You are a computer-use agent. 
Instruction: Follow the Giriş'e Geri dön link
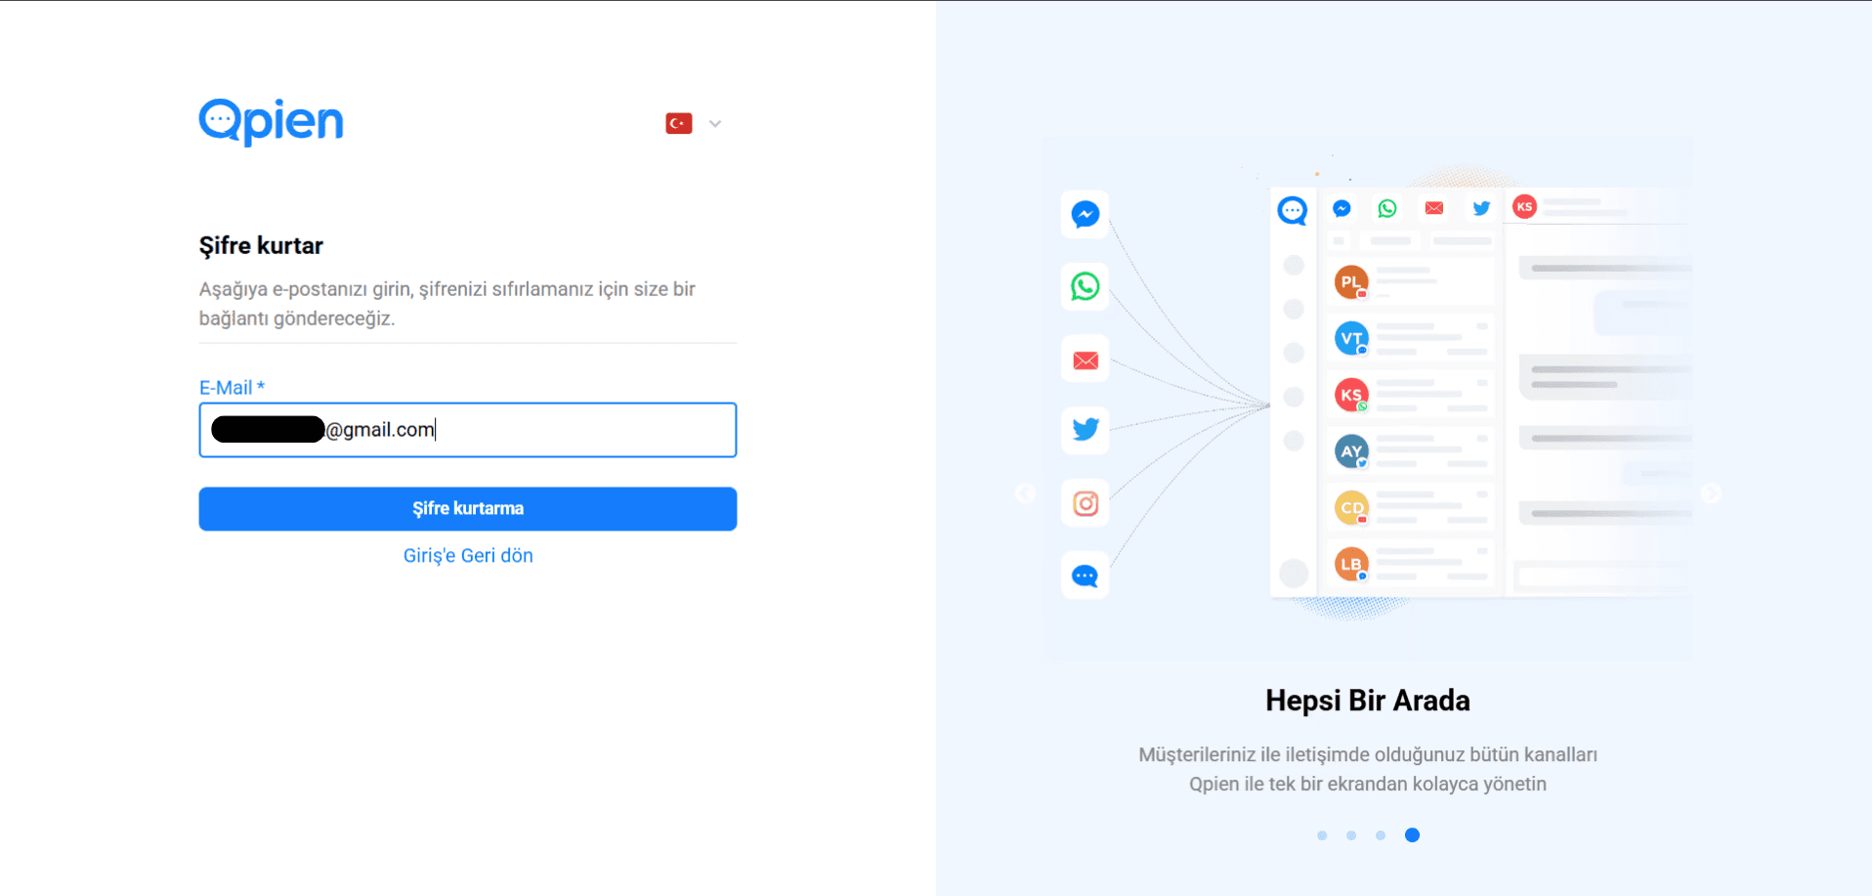[468, 556]
